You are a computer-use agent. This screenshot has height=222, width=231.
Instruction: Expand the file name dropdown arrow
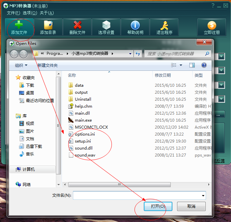(x=203, y=195)
